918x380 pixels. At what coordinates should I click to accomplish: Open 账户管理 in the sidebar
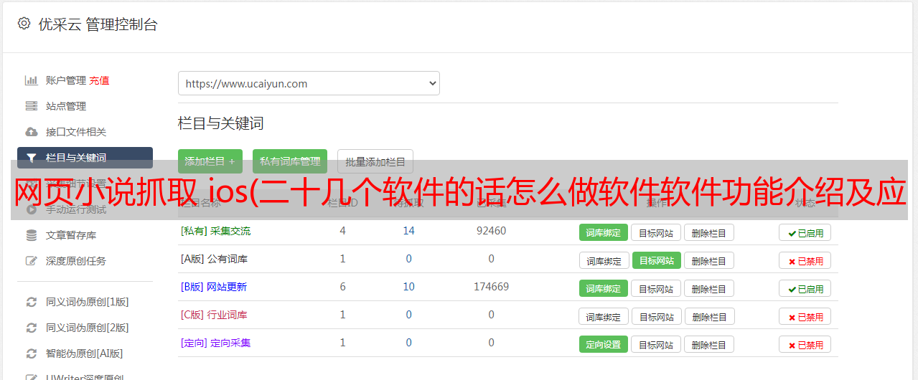66,80
